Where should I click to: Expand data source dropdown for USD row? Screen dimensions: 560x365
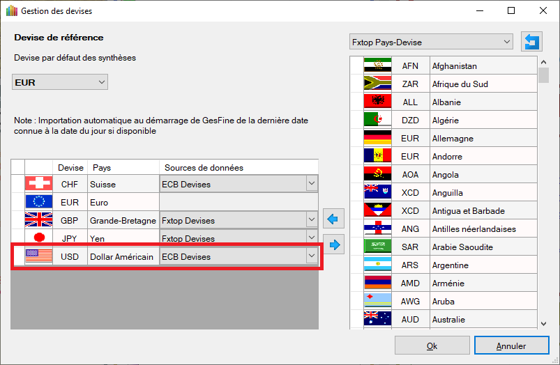click(x=312, y=256)
